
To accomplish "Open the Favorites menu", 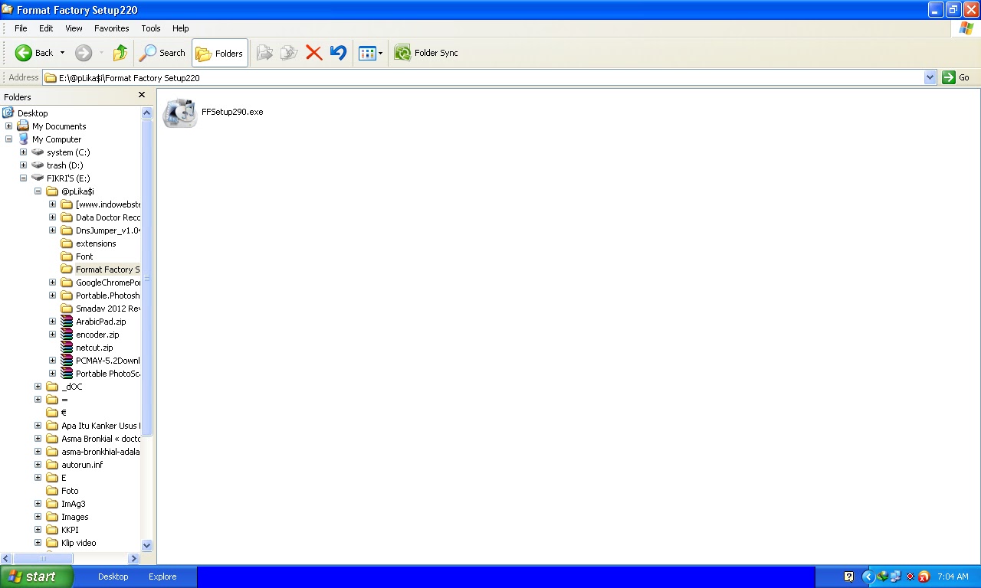I will coord(112,28).
